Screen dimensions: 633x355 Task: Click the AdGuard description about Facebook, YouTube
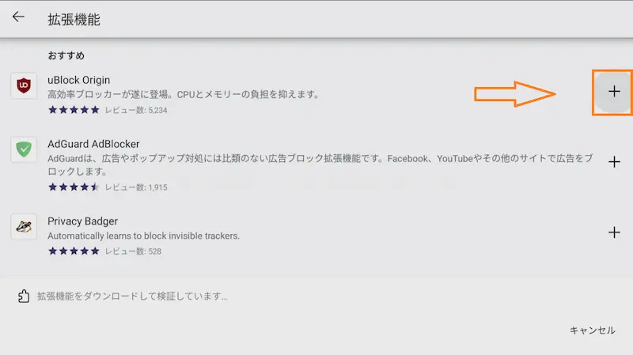tap(320, 164)
